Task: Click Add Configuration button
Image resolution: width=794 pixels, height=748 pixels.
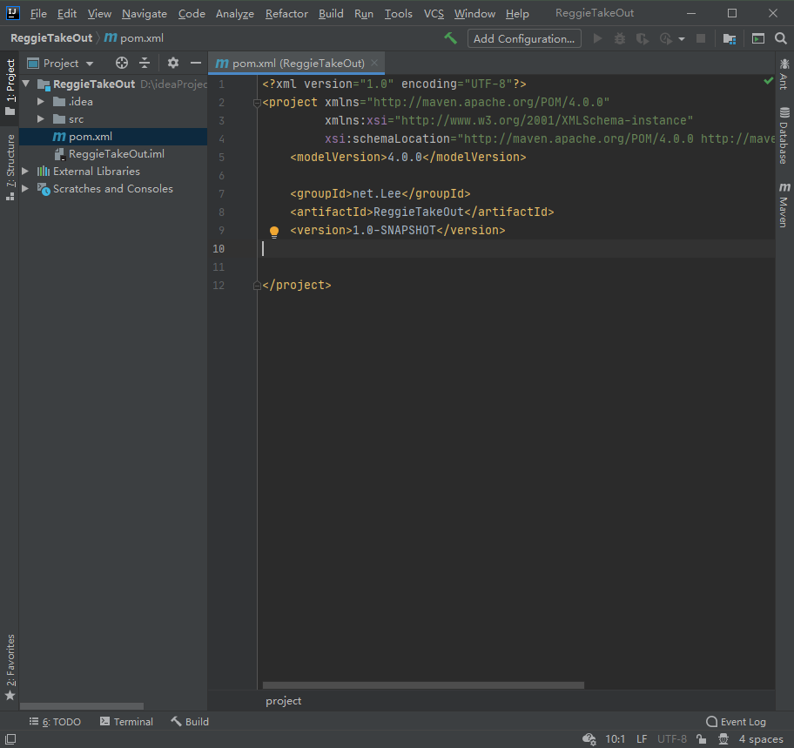Action: 524,38
